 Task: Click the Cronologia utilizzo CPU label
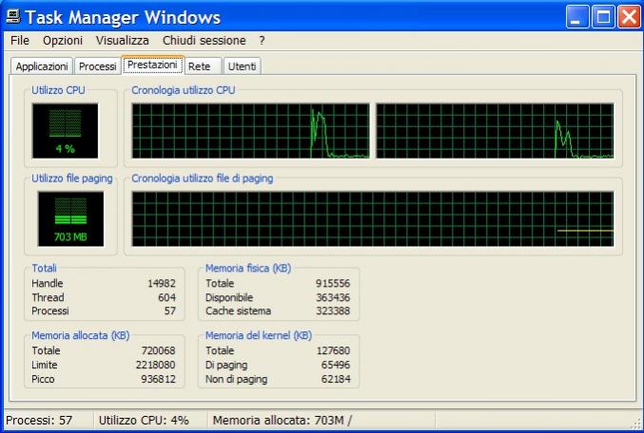point(184,90)
